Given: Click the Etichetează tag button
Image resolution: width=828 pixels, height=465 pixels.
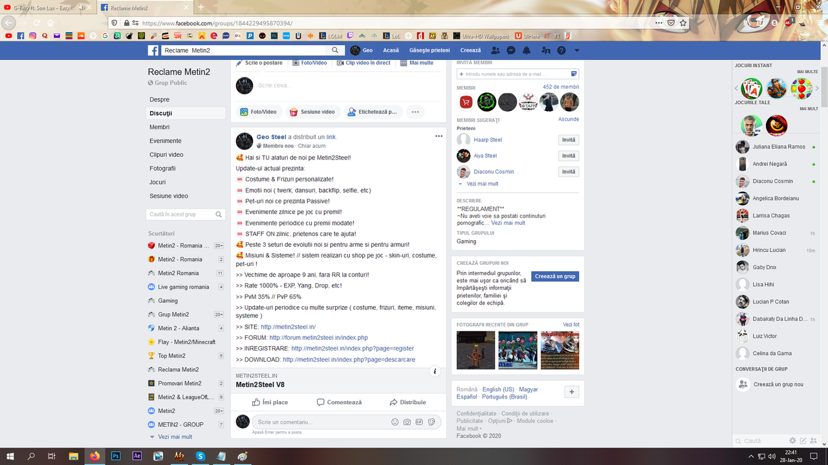Looking at the screenshot, I should pos(373,112).
